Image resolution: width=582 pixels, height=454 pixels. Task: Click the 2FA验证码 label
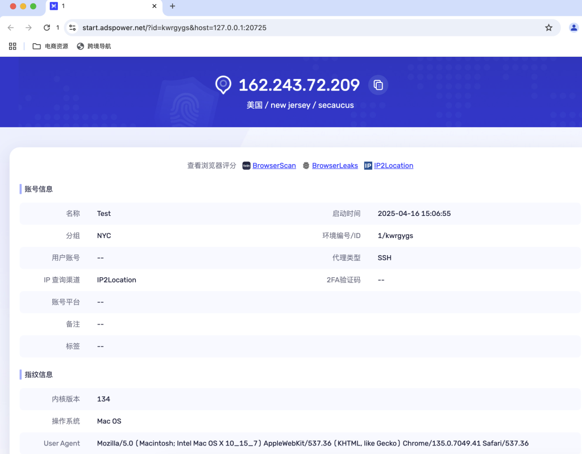343,280
